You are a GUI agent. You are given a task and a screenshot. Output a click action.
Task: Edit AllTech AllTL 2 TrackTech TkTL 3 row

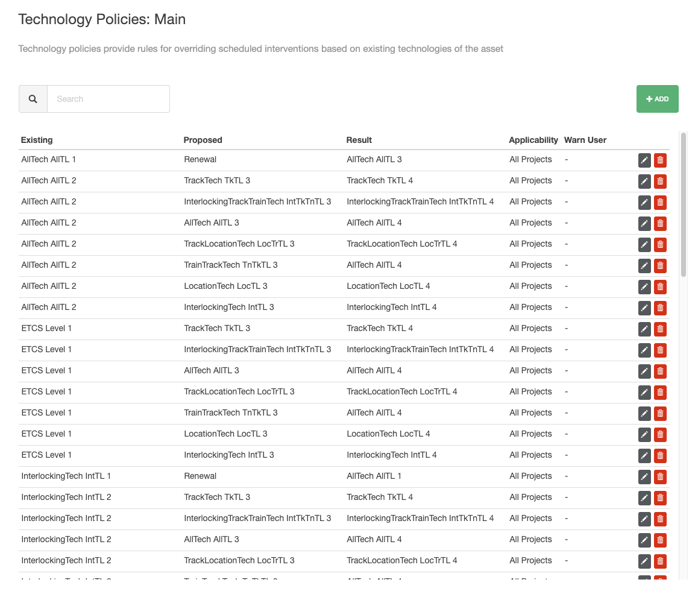click(644, 181)
